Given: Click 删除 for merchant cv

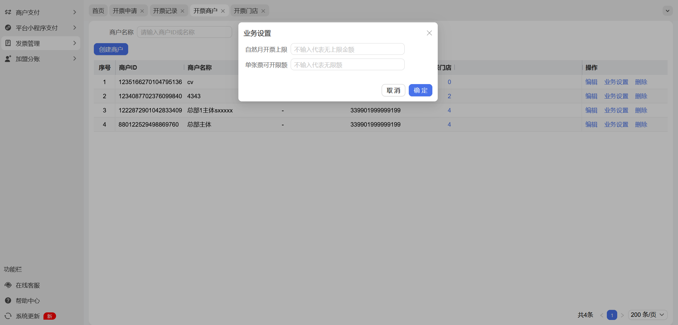Looking at the screenshot, I should coord(641,82).
